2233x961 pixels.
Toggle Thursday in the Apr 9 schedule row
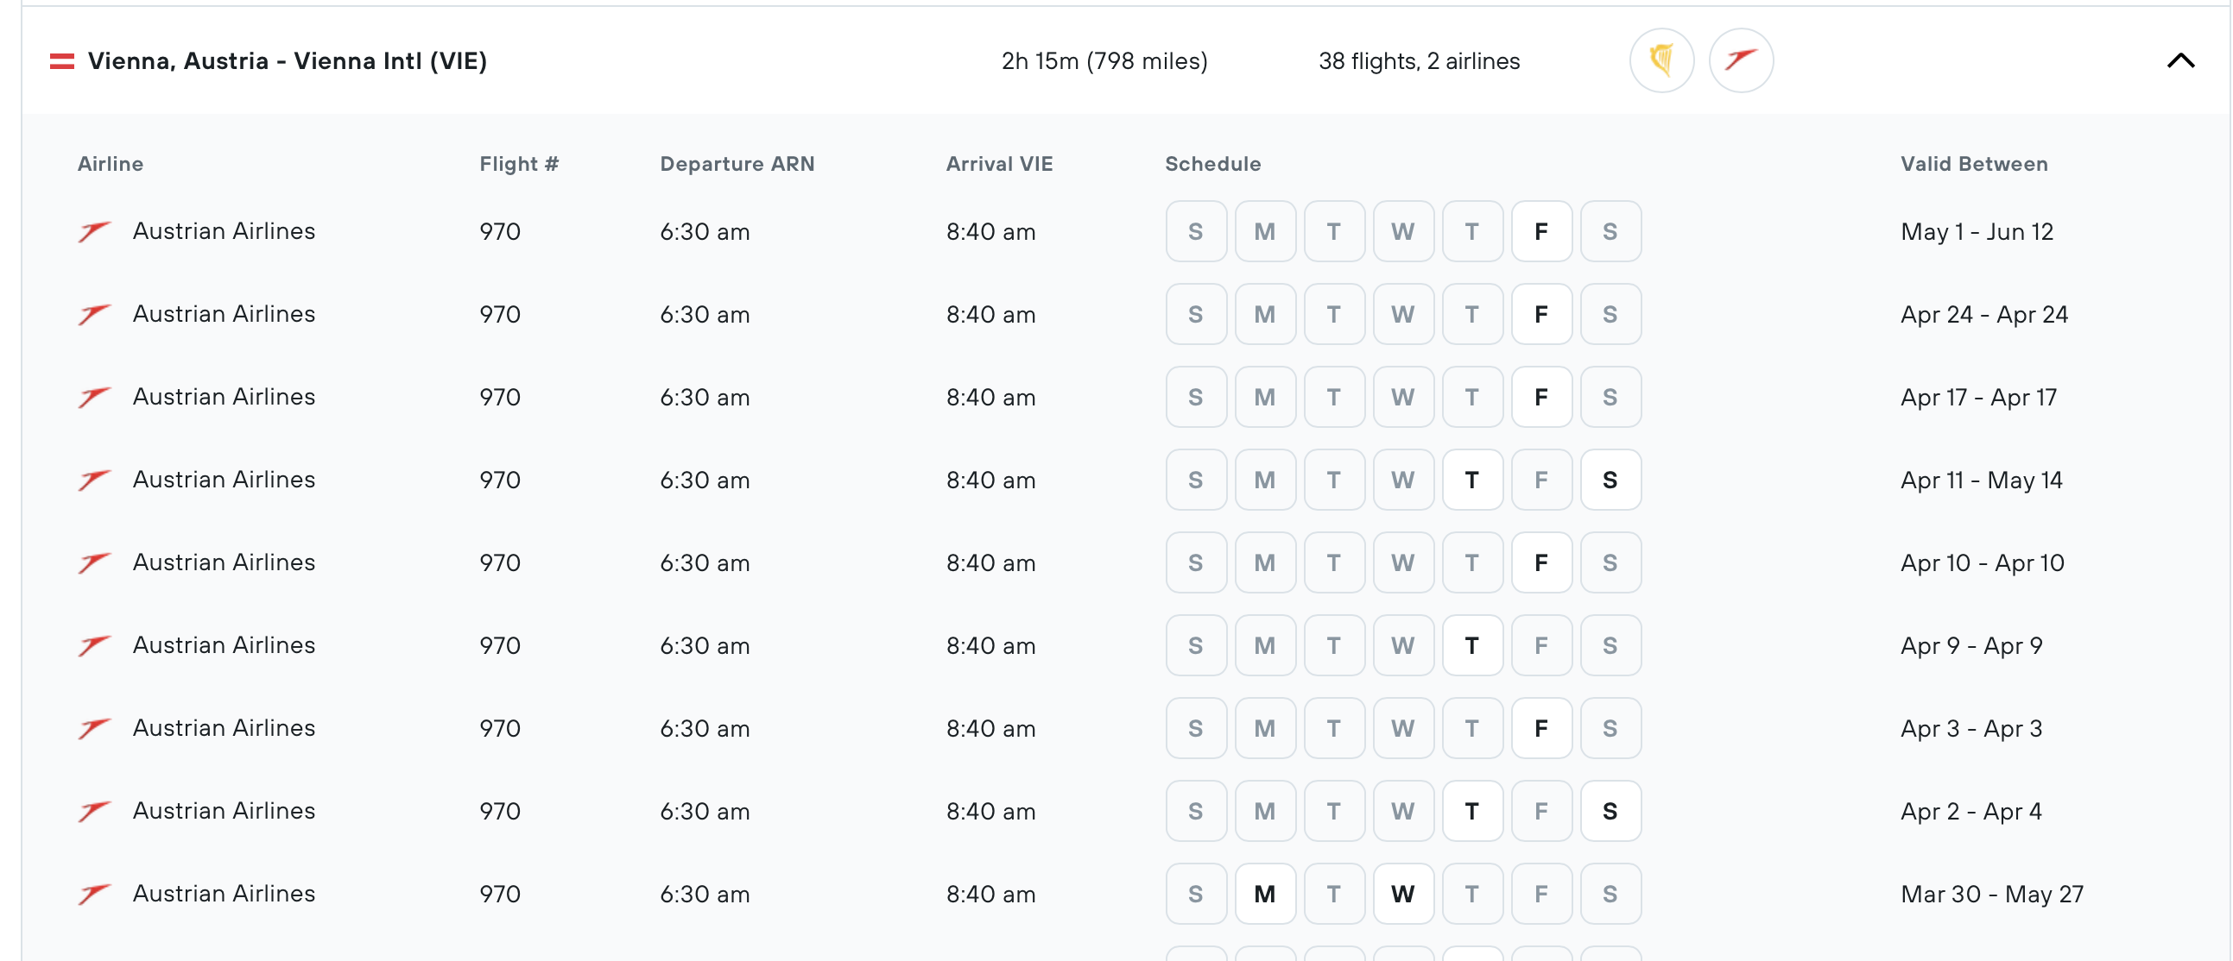1472,645
